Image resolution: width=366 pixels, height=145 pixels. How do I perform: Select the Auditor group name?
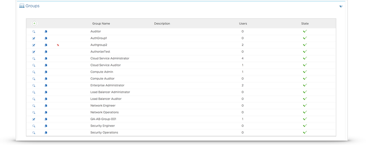[x=96, y=31]
